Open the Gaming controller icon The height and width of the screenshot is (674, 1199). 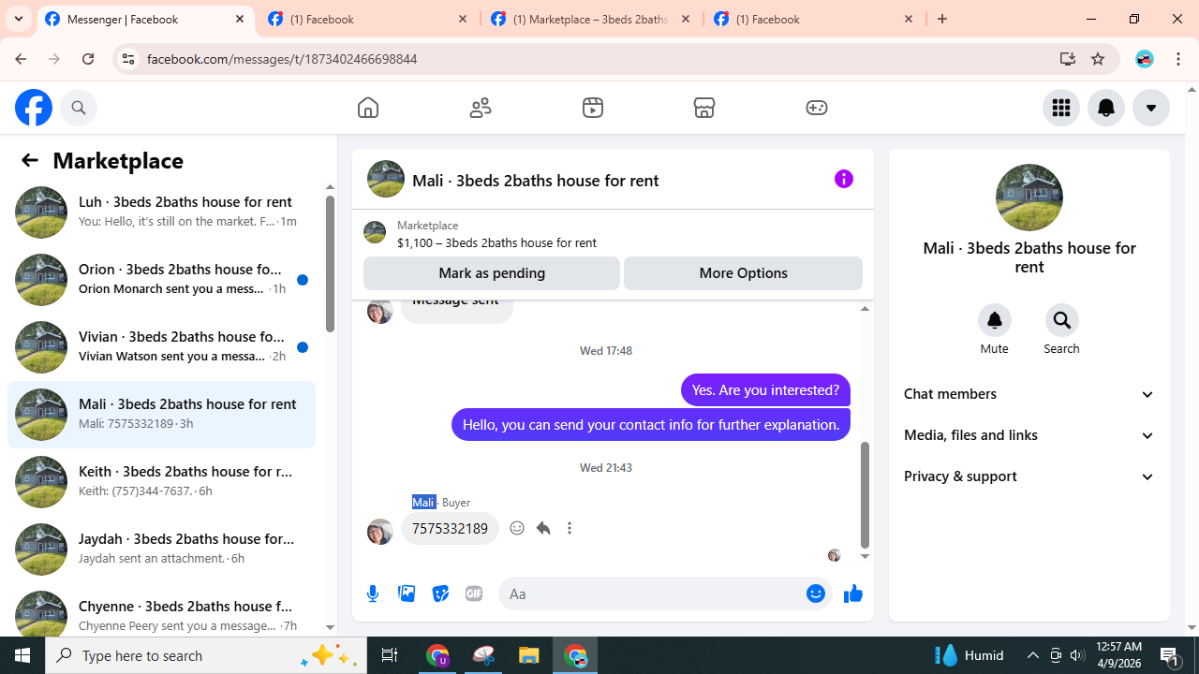point(817,108)
